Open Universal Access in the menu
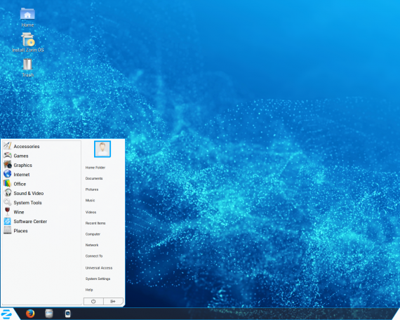The width and height of the screenshot is (400, 320). tap(99, 268)
